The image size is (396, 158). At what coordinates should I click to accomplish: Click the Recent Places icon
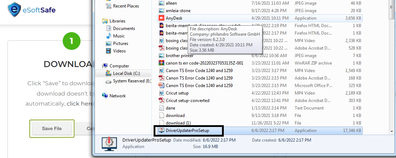point(109,6)
